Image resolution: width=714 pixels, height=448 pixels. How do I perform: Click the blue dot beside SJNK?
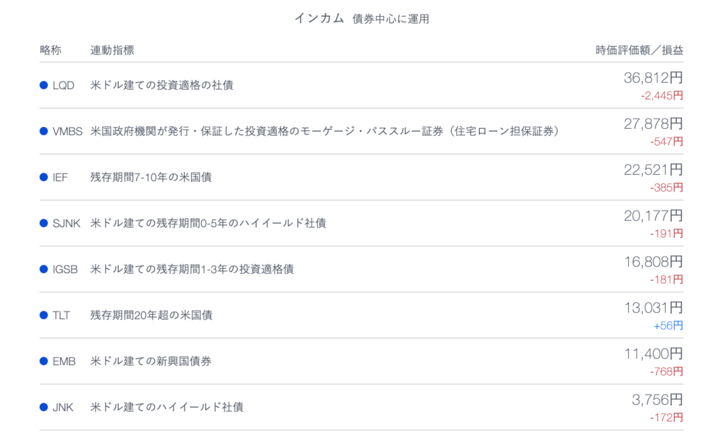[44, 223]
